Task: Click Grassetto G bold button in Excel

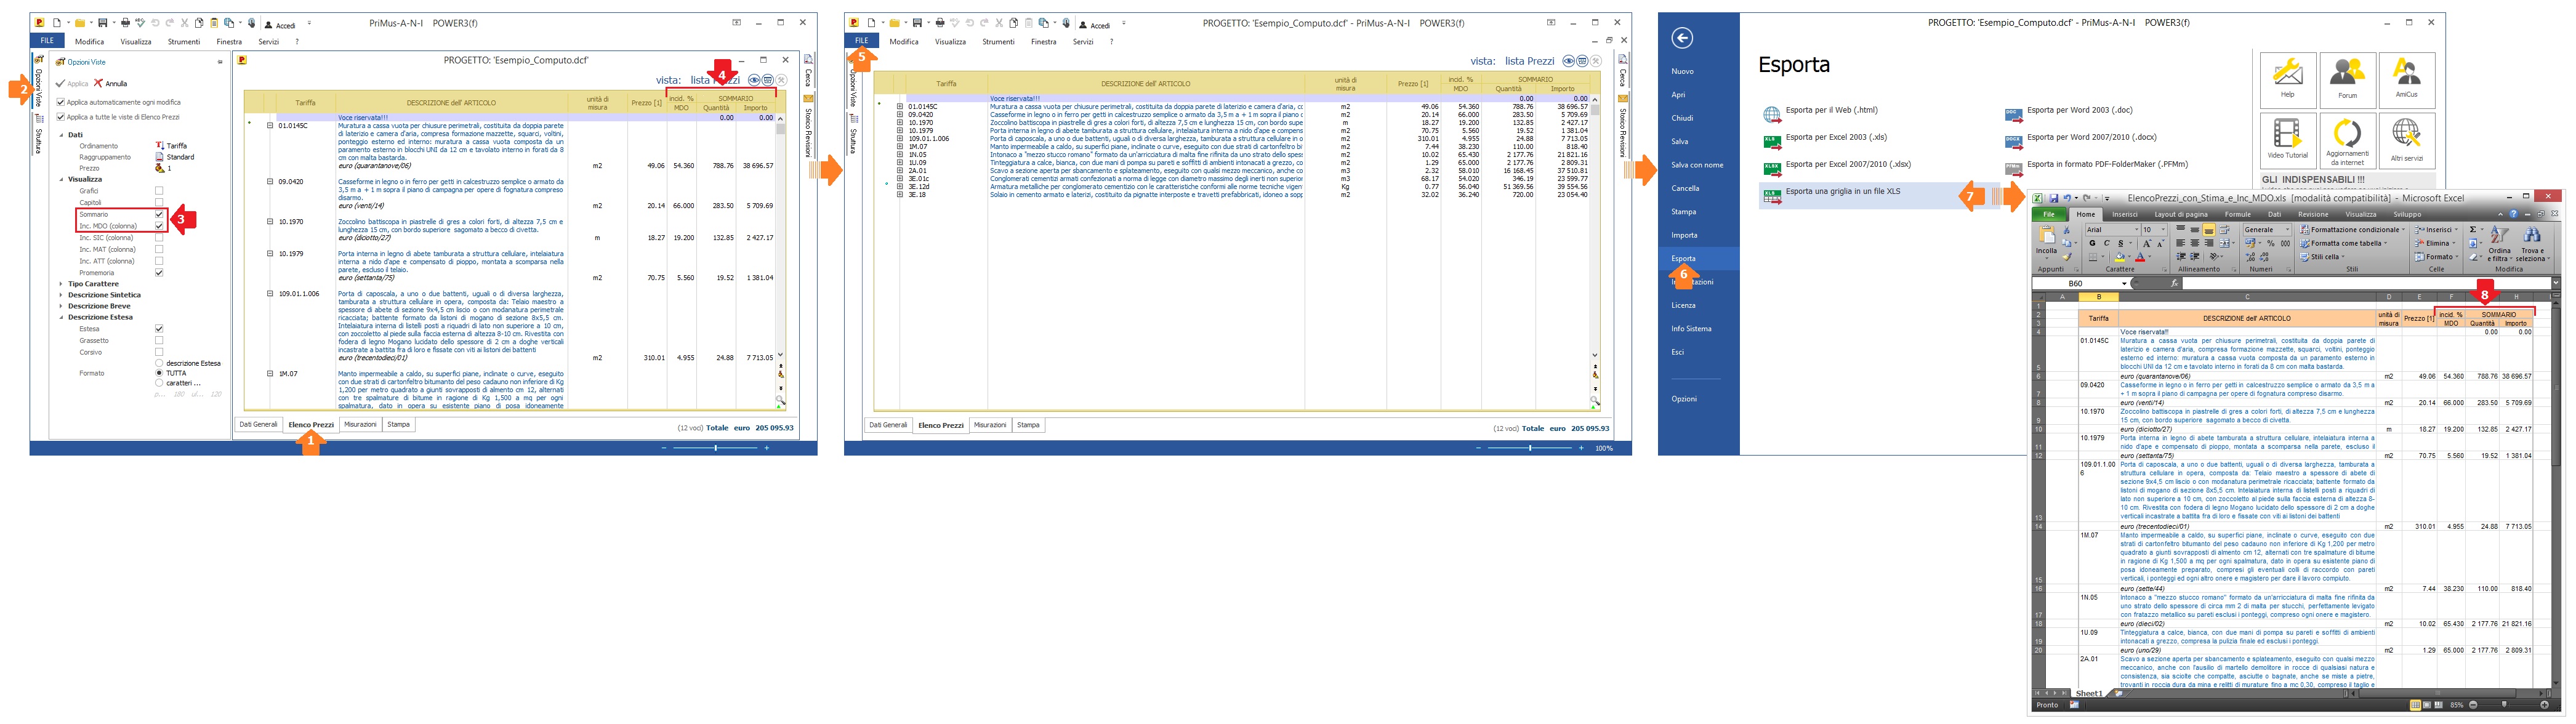Action: [2092, 244]
